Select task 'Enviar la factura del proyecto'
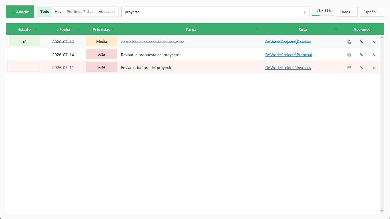The width and height of the screenshot is (390, 219). [x=147, y=68]
